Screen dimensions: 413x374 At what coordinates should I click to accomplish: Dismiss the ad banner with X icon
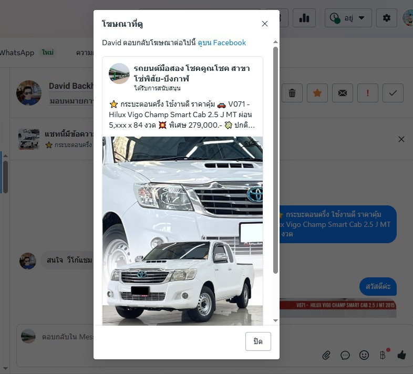[401, 139]
